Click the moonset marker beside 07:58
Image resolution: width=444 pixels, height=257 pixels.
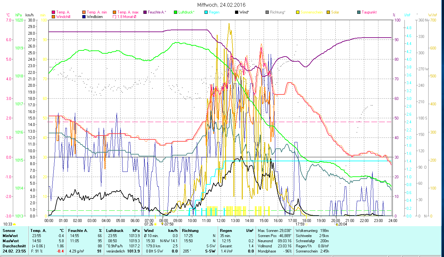162,224
